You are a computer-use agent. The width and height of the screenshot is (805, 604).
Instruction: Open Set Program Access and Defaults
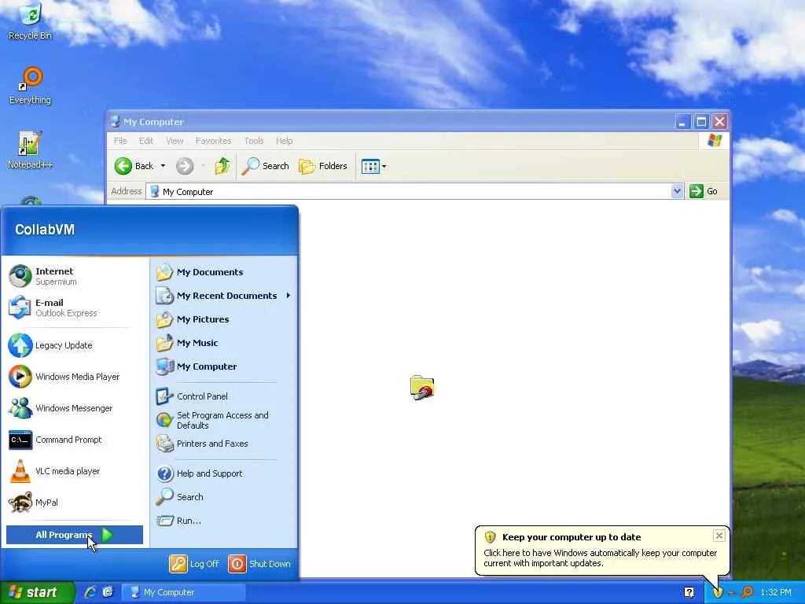224,420
